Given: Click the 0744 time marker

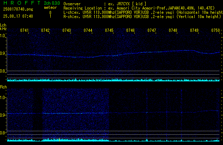Looking at the screenshot, I should tap(88, 30).
